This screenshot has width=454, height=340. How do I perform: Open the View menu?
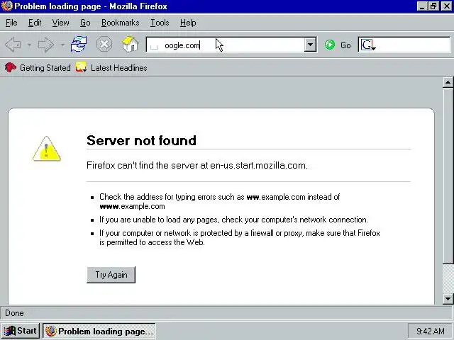click(x=60, y=23)
